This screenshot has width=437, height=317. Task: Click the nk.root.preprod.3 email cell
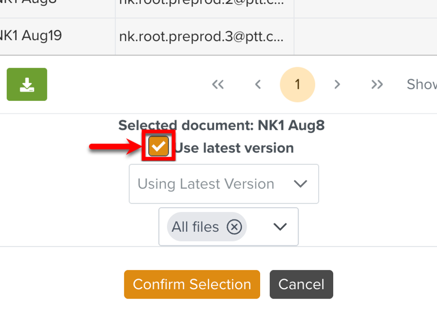pos(201,36)
